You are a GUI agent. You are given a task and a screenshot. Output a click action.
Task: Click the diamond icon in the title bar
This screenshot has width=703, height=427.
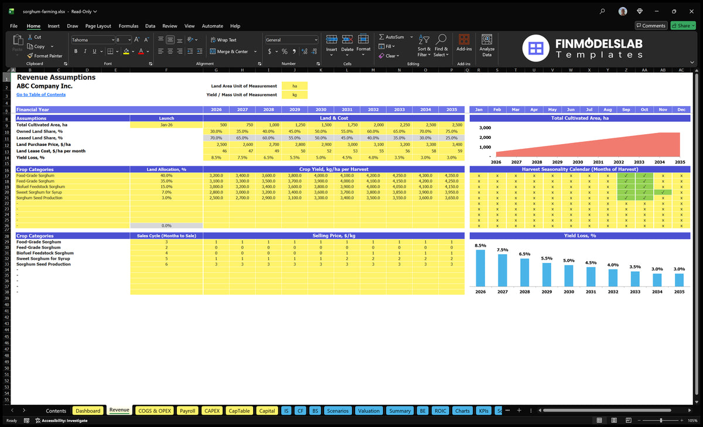[640, 11]
